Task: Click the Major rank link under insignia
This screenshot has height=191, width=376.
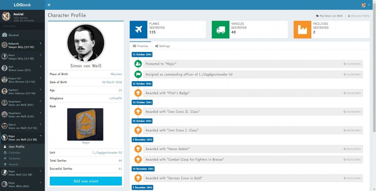Action: coord(86,142)
